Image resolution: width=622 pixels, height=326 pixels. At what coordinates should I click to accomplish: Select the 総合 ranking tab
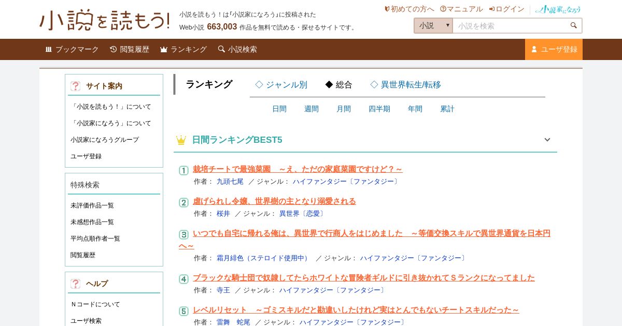tap(338, 85)
